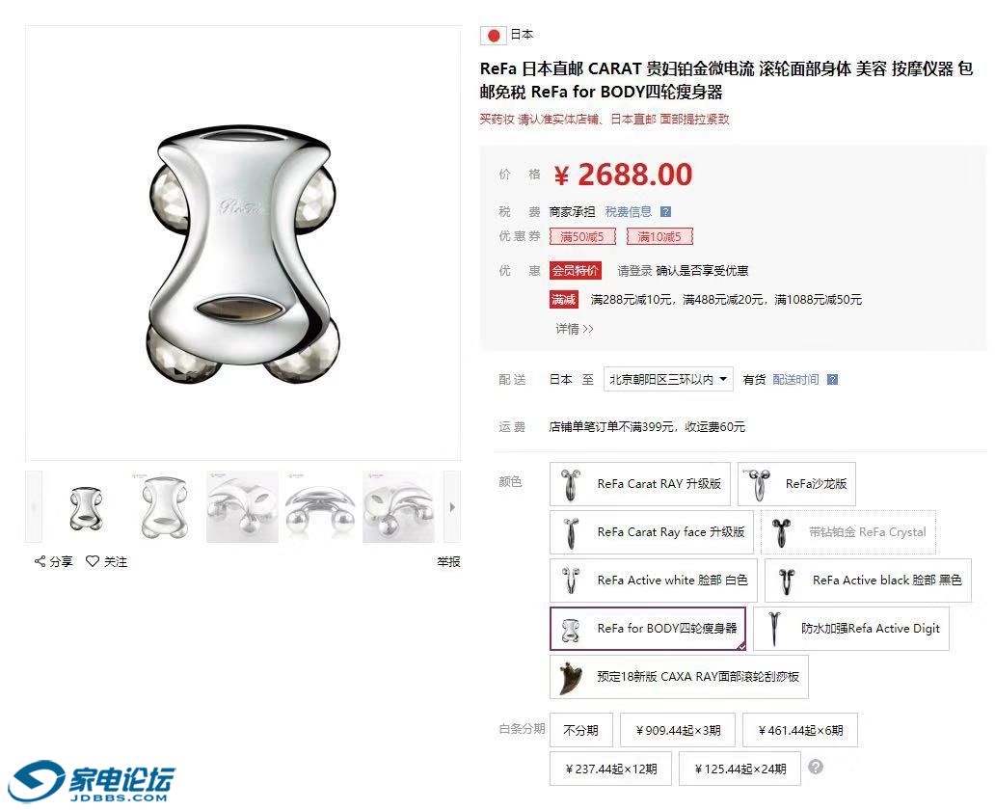
Task: Click the installment help question icon
Action: (x=816, y=767)
